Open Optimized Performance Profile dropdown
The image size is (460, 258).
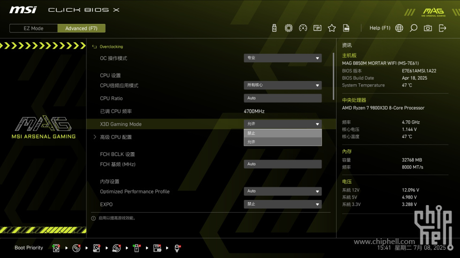(283, 192)
